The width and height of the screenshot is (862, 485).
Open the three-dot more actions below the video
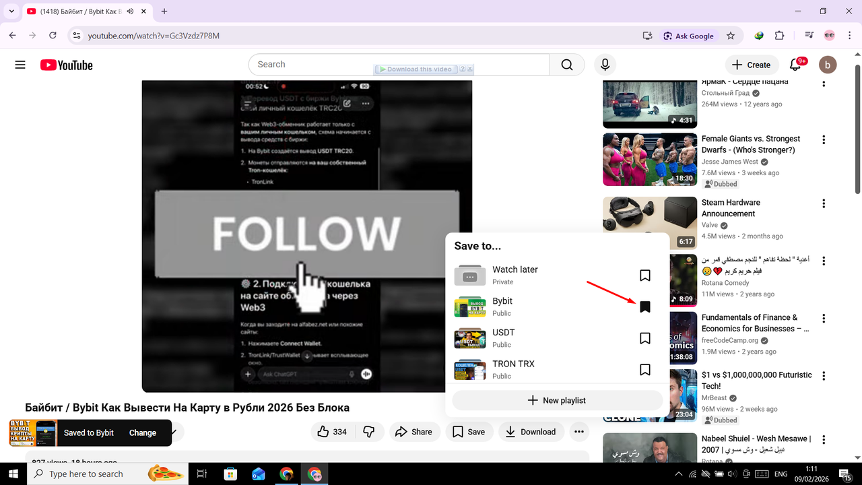click(578, 432)
